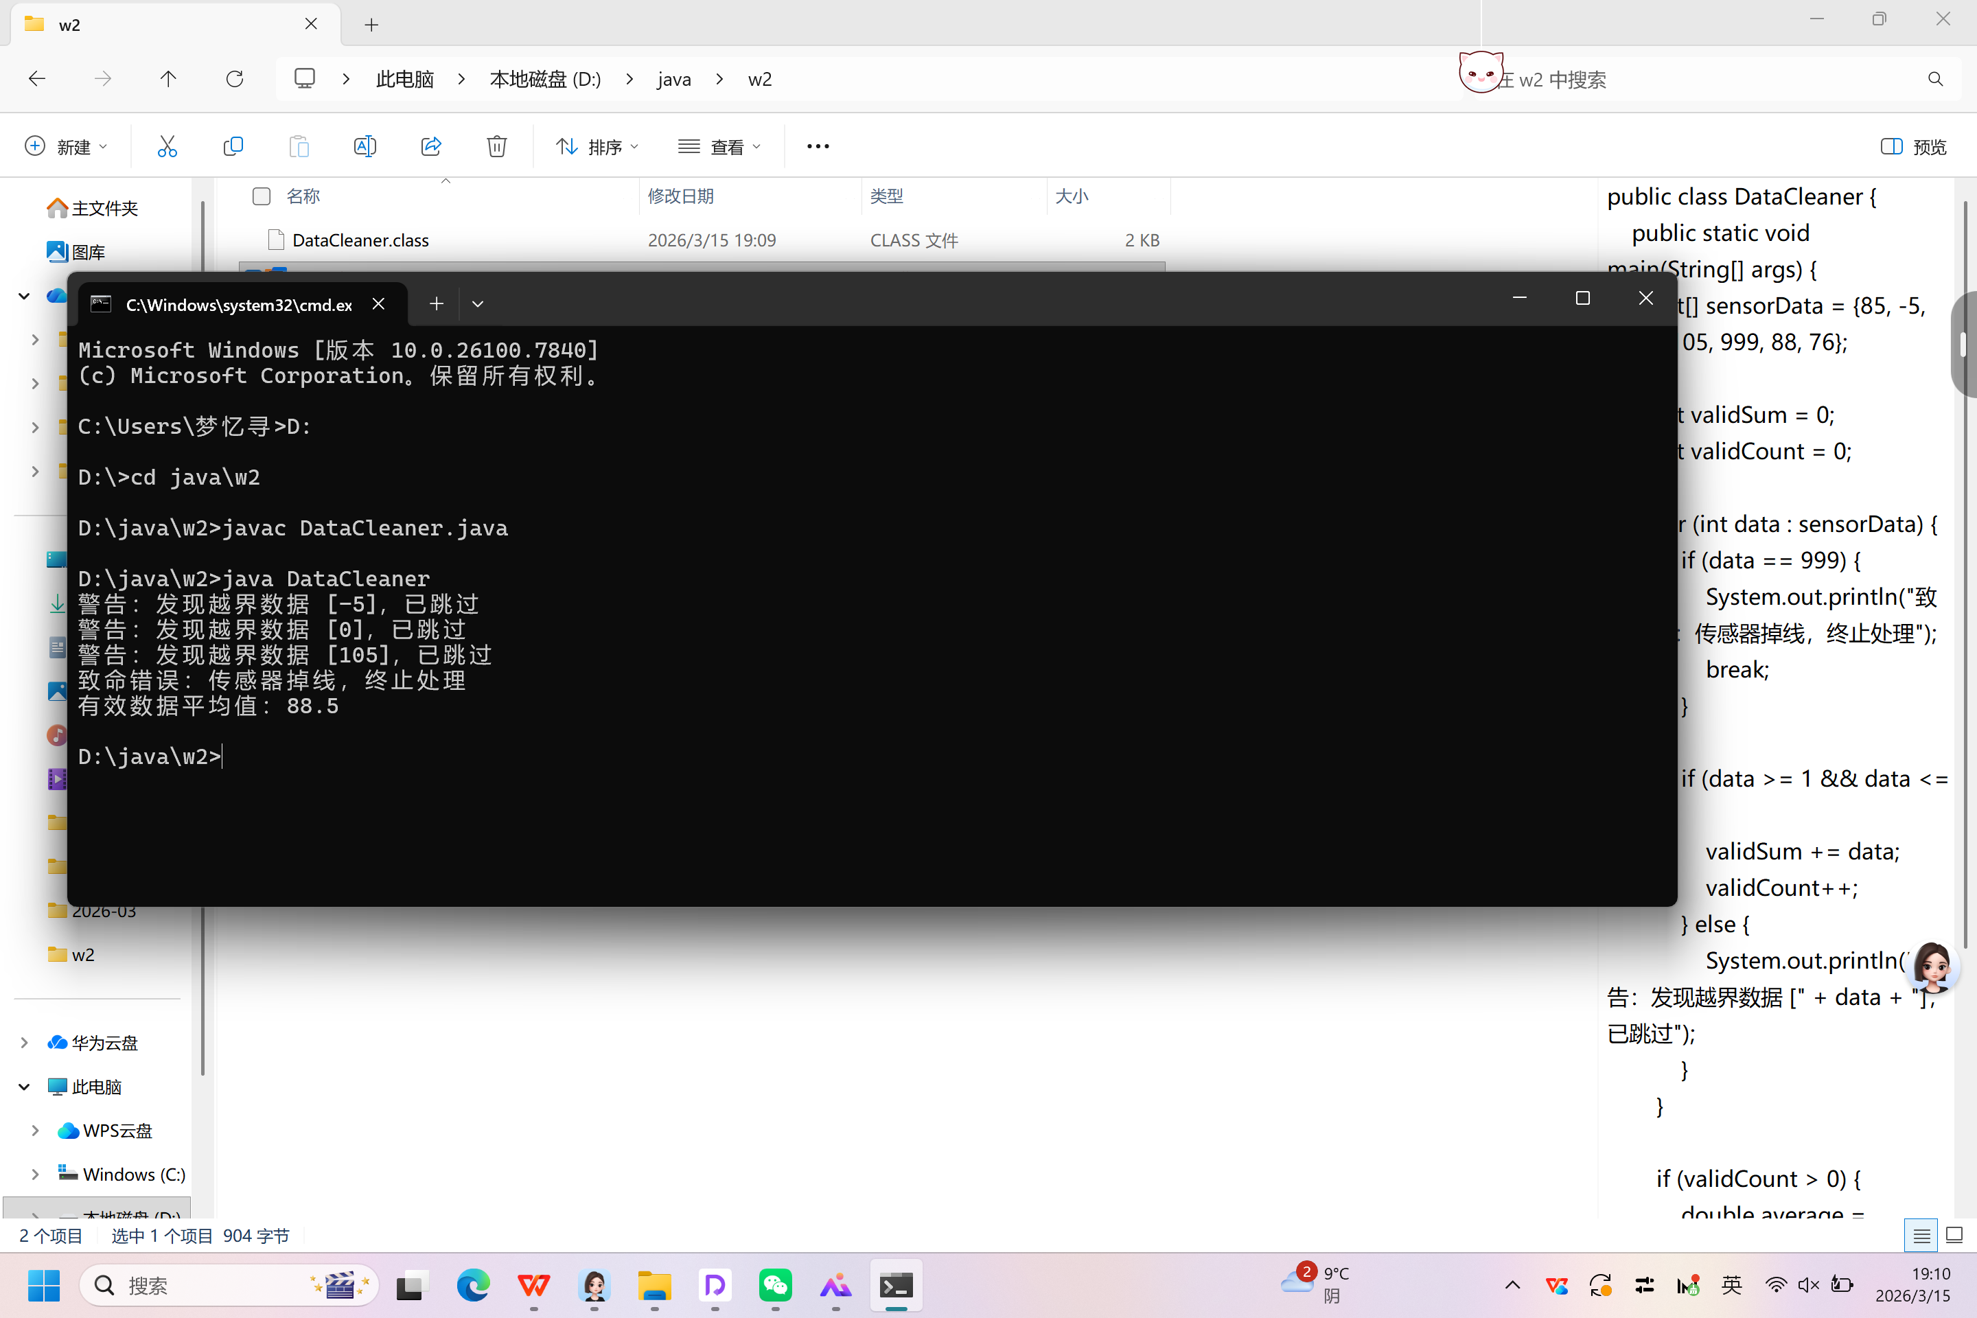The image size is (1977, 1318).
Task: Expand the 华为云盘 tree node
Action: pyautogui.click(x=25, y=1042)
